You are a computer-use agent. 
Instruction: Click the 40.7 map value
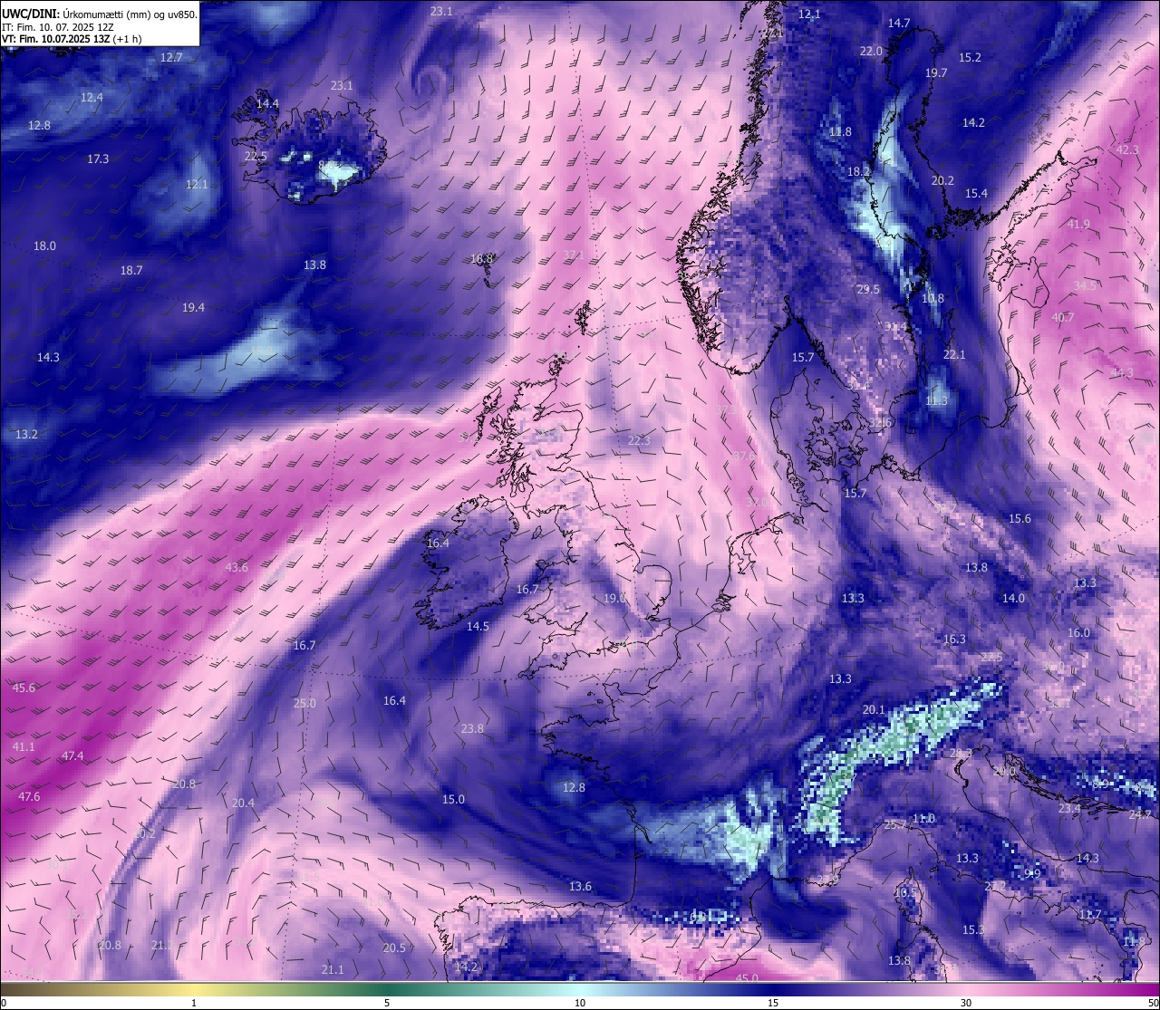pos(1063,317)
